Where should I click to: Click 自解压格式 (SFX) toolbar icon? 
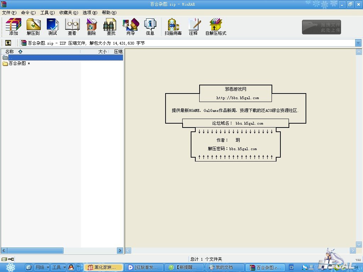pyautogui.click(x=216, y=27)
